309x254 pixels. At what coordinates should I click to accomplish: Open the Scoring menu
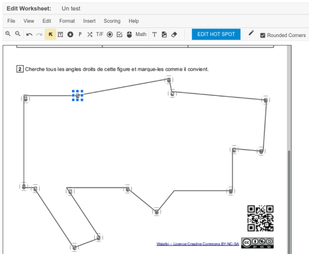coord(112,21)
